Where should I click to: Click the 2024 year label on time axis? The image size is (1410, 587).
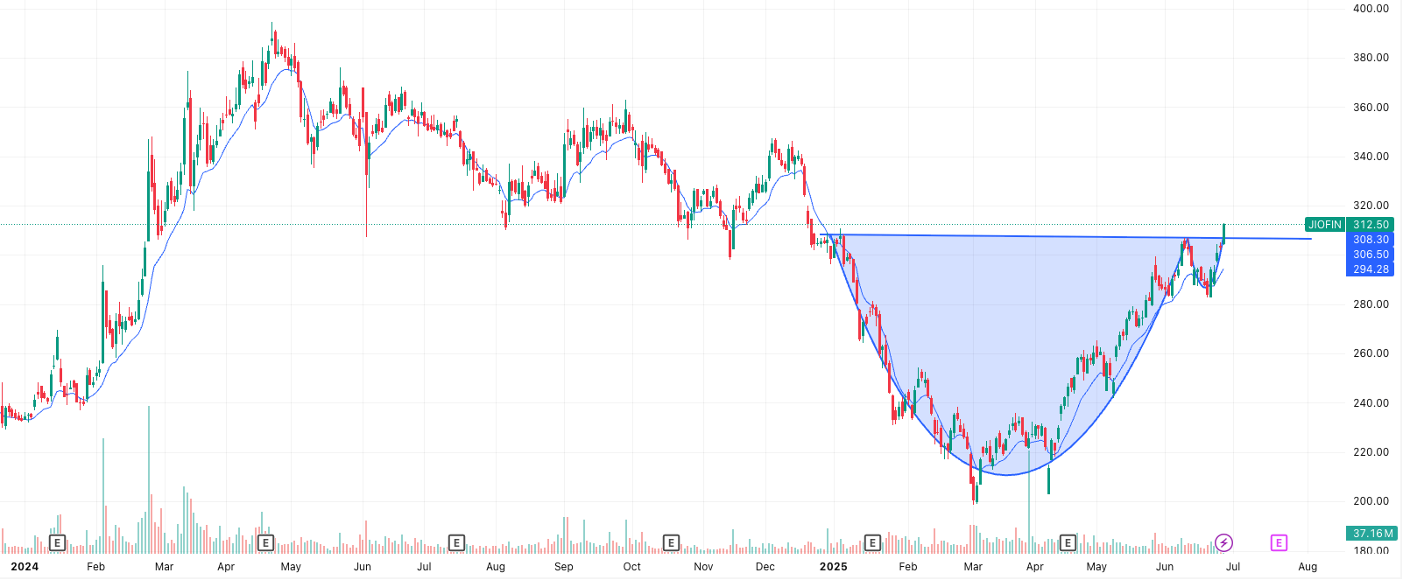(25, 567)
